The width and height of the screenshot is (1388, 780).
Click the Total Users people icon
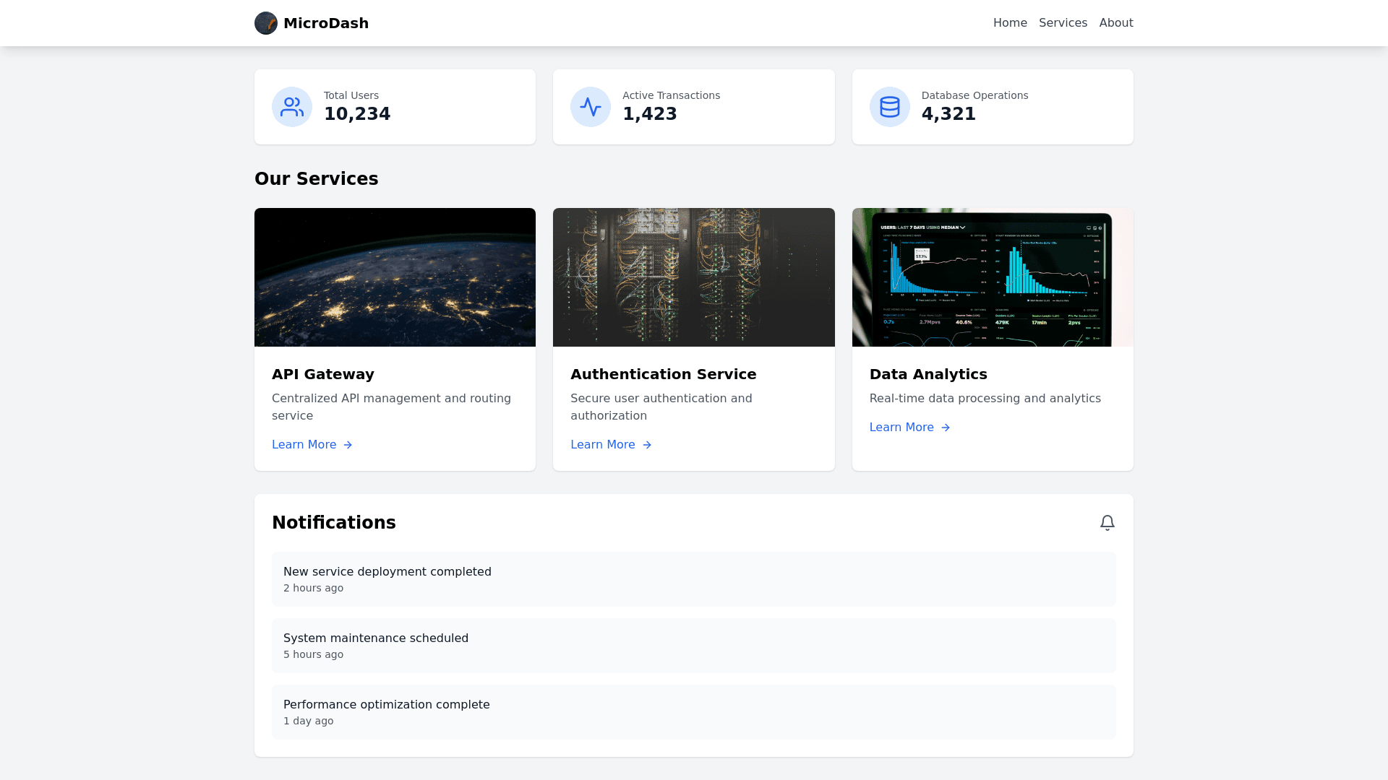pyautogui.click(x=292, y=107)
